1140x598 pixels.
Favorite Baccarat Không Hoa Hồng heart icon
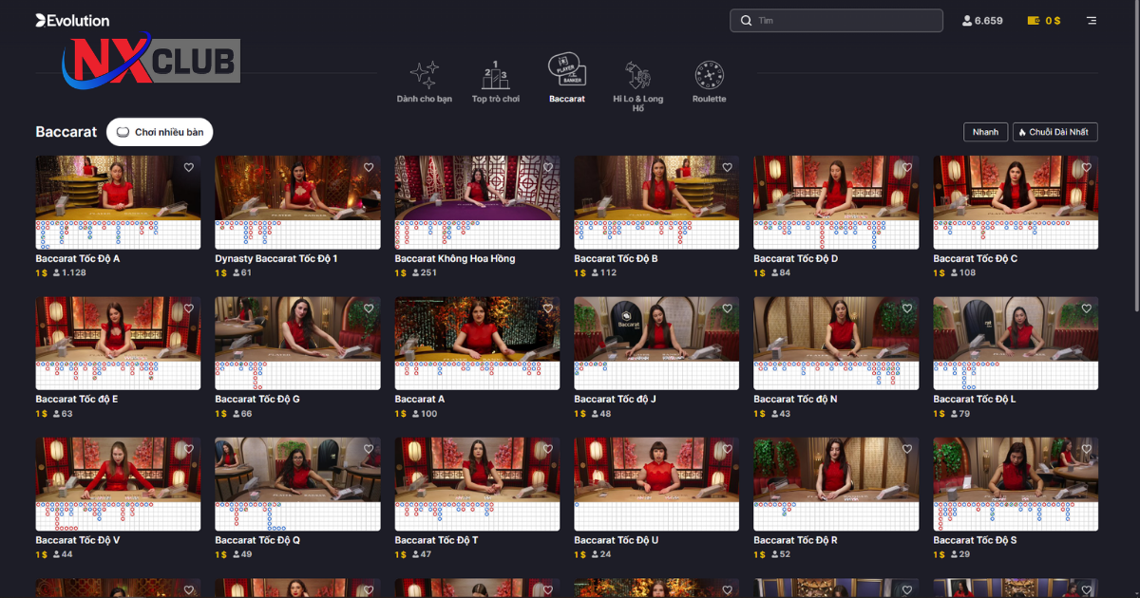548,167
